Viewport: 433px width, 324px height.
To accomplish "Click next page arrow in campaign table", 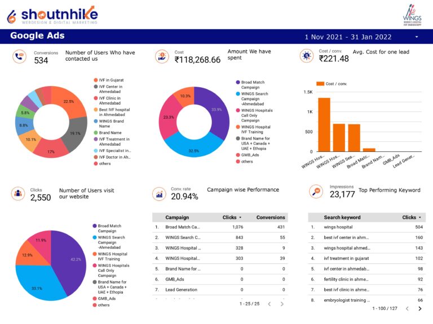I will [282, 304].
